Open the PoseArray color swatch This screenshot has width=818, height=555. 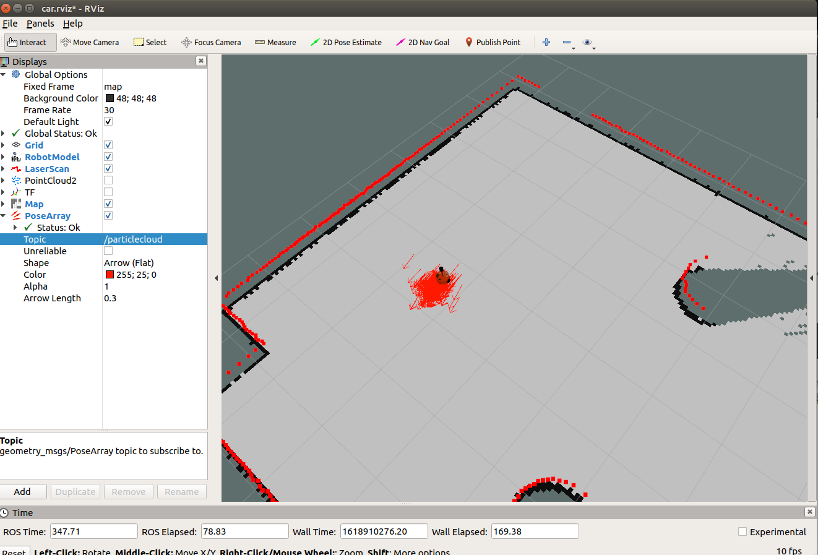(x=111, y=274)
